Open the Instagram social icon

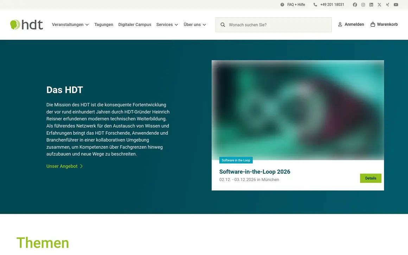pos(363,5)
